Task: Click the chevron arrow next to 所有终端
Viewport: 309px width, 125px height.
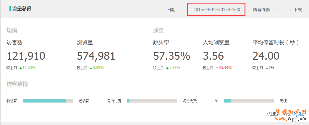Action: click(277, 9)
